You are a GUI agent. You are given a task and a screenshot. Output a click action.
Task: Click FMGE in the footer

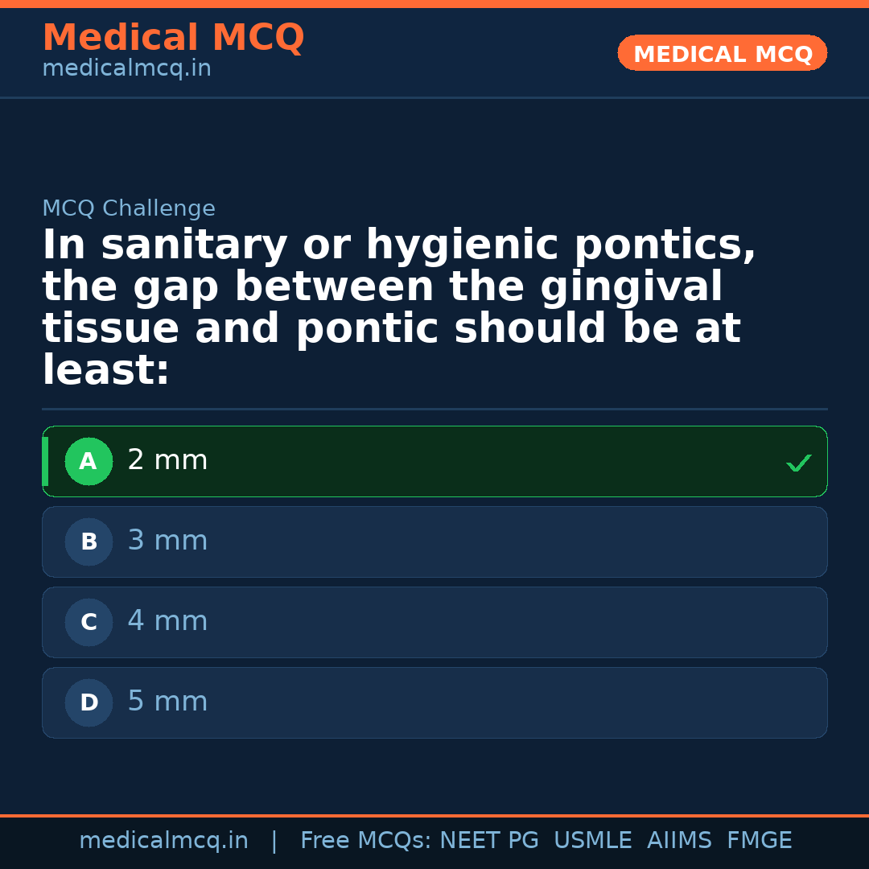coord(759,841)
